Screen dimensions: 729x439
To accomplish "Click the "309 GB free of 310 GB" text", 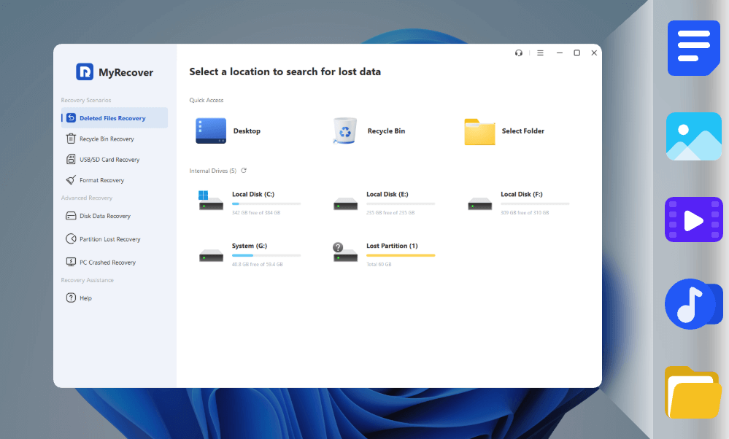I will point(525,213).
